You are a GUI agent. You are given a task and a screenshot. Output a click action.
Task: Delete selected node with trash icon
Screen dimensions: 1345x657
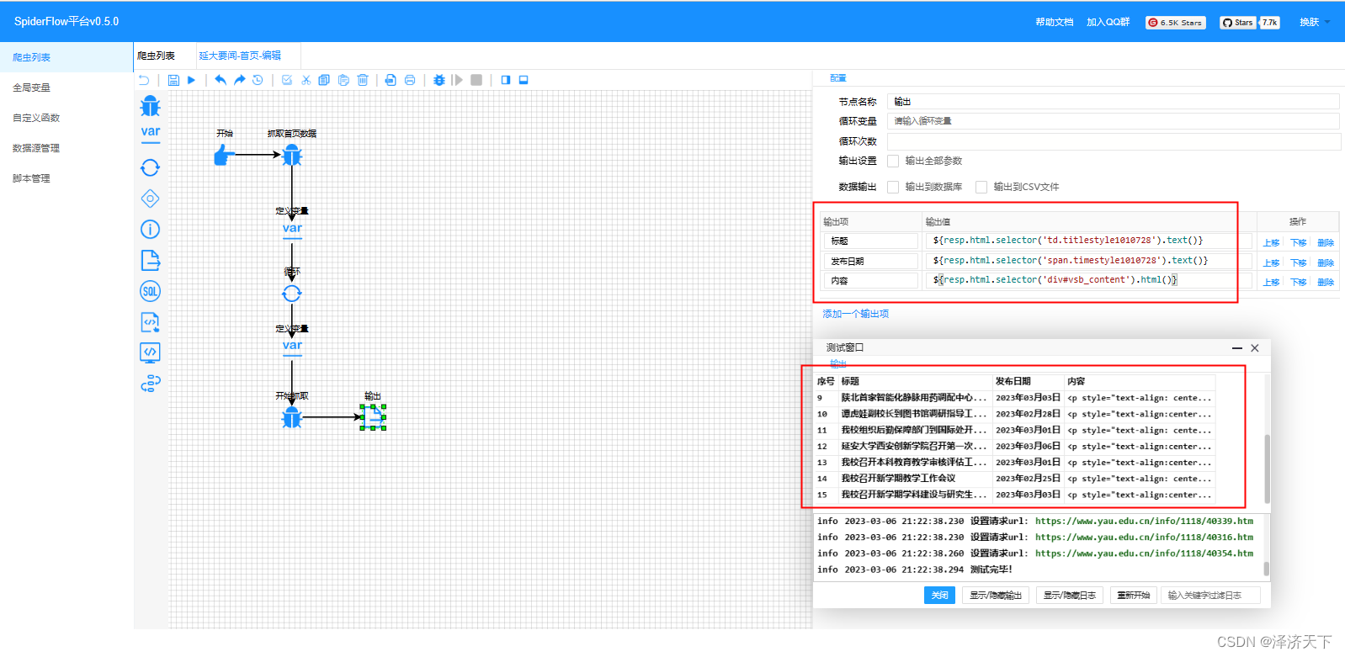tap(363, 80)
